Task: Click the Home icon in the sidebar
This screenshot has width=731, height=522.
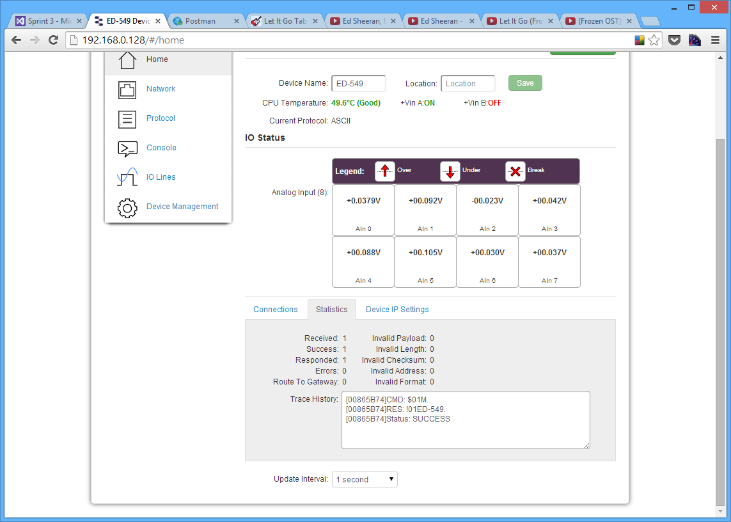Action: (x=127, y=59)
